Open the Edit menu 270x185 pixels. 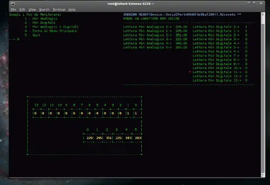click(x=22, y=9)
